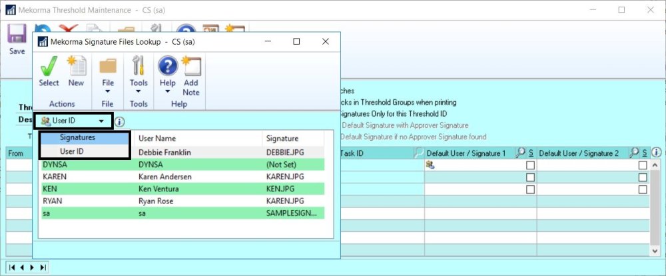Go to last record navigation button
Viewport: 666px width, 276px height.
pyautogui.click(x=43, y=267)
